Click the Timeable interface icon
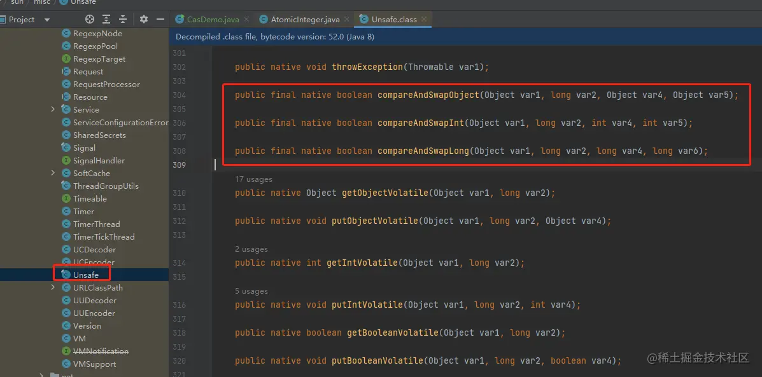 (66, 198)
